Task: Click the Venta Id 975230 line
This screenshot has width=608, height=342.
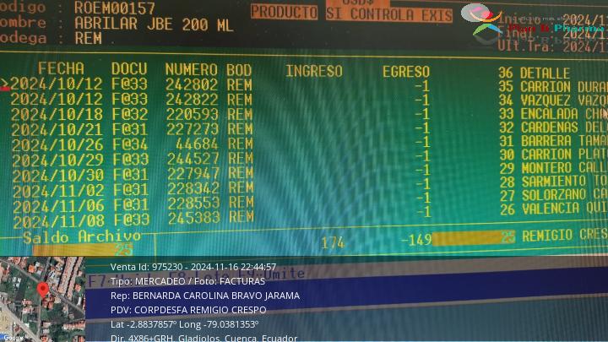Action: (x=193, y=267)
